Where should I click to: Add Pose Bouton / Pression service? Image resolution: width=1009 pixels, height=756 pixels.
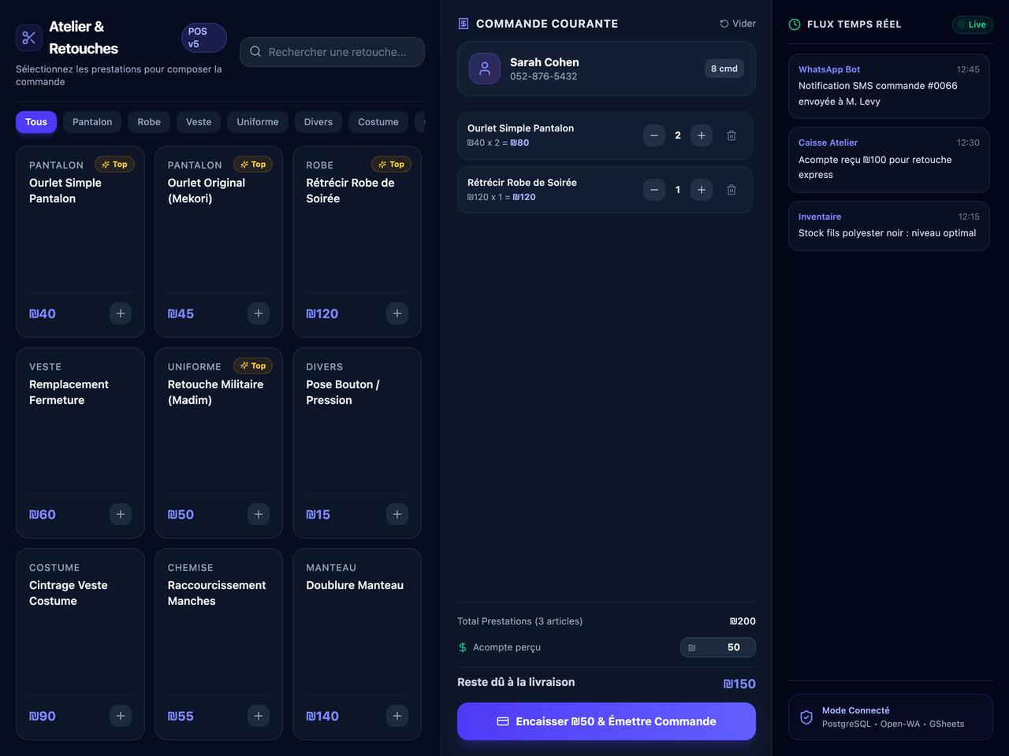397,514
